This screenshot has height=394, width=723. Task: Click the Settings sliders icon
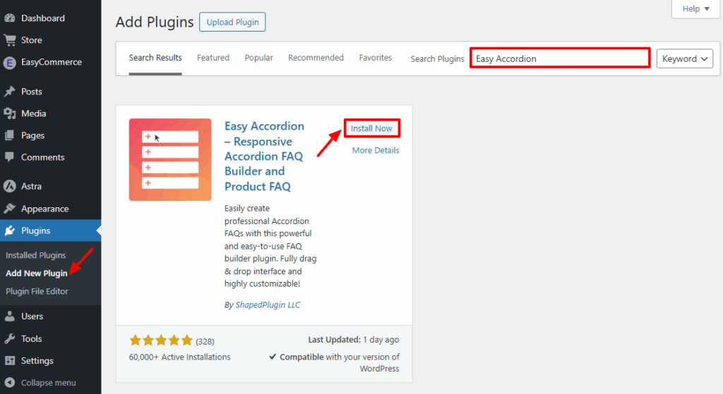click(x=10, y=360)
